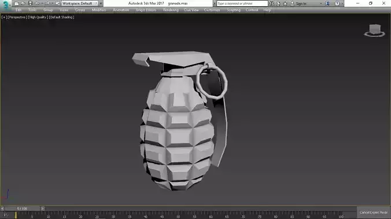Open the Create menu
The image size is (391, 219).
[80, 10]
